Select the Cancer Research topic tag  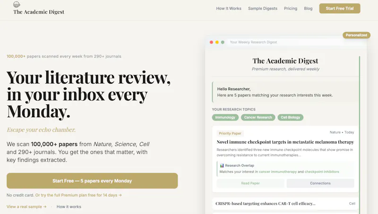click(x=258, y=117)
